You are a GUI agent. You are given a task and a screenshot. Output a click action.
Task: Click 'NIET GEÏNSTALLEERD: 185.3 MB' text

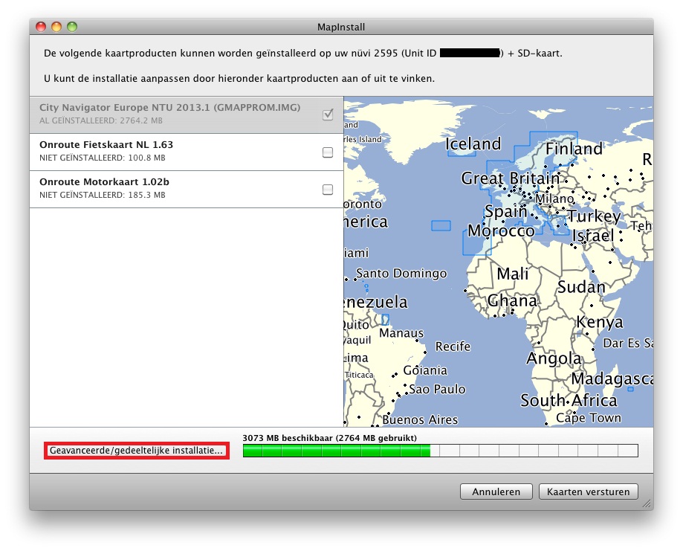click(103, 195)
